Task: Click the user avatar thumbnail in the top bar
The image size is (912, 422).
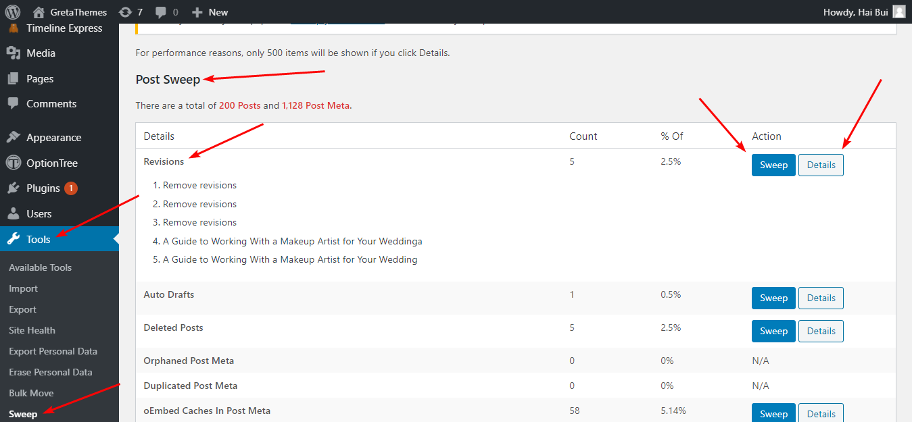Action: 898,11
